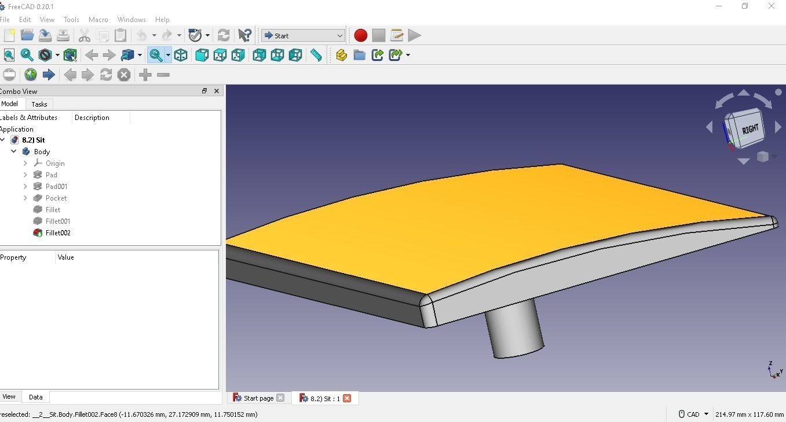The height and width of the screenshot is (422, 786).
Task: Open the Sync View dropdown arrow
Action: (140, 55)
